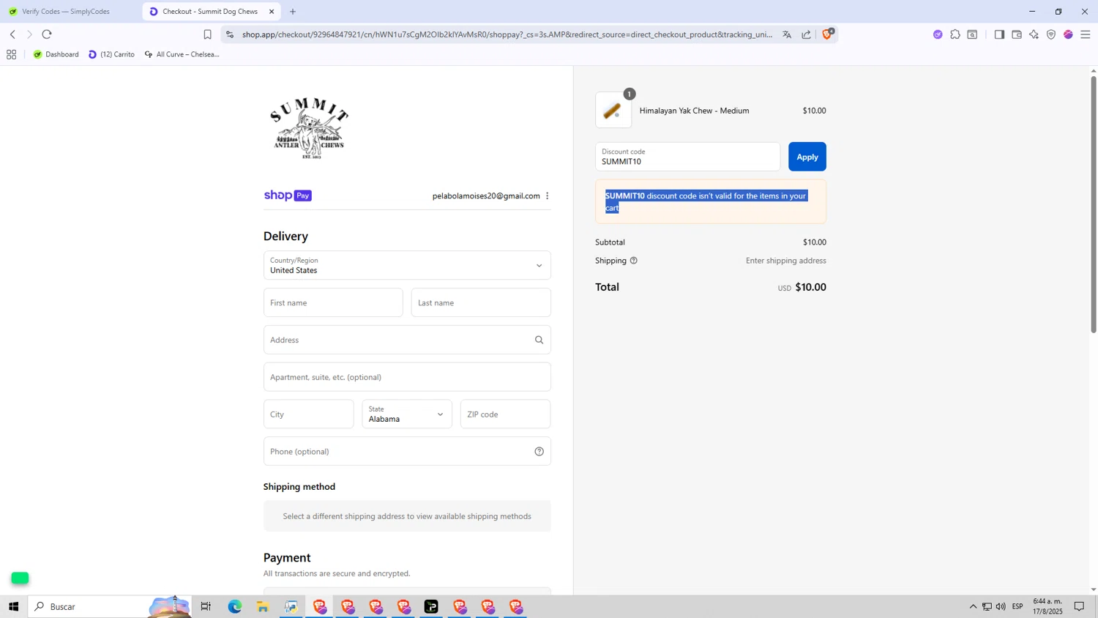Click the Windows Buscar search box
1098x618 pixels.
tap(110, 606)
